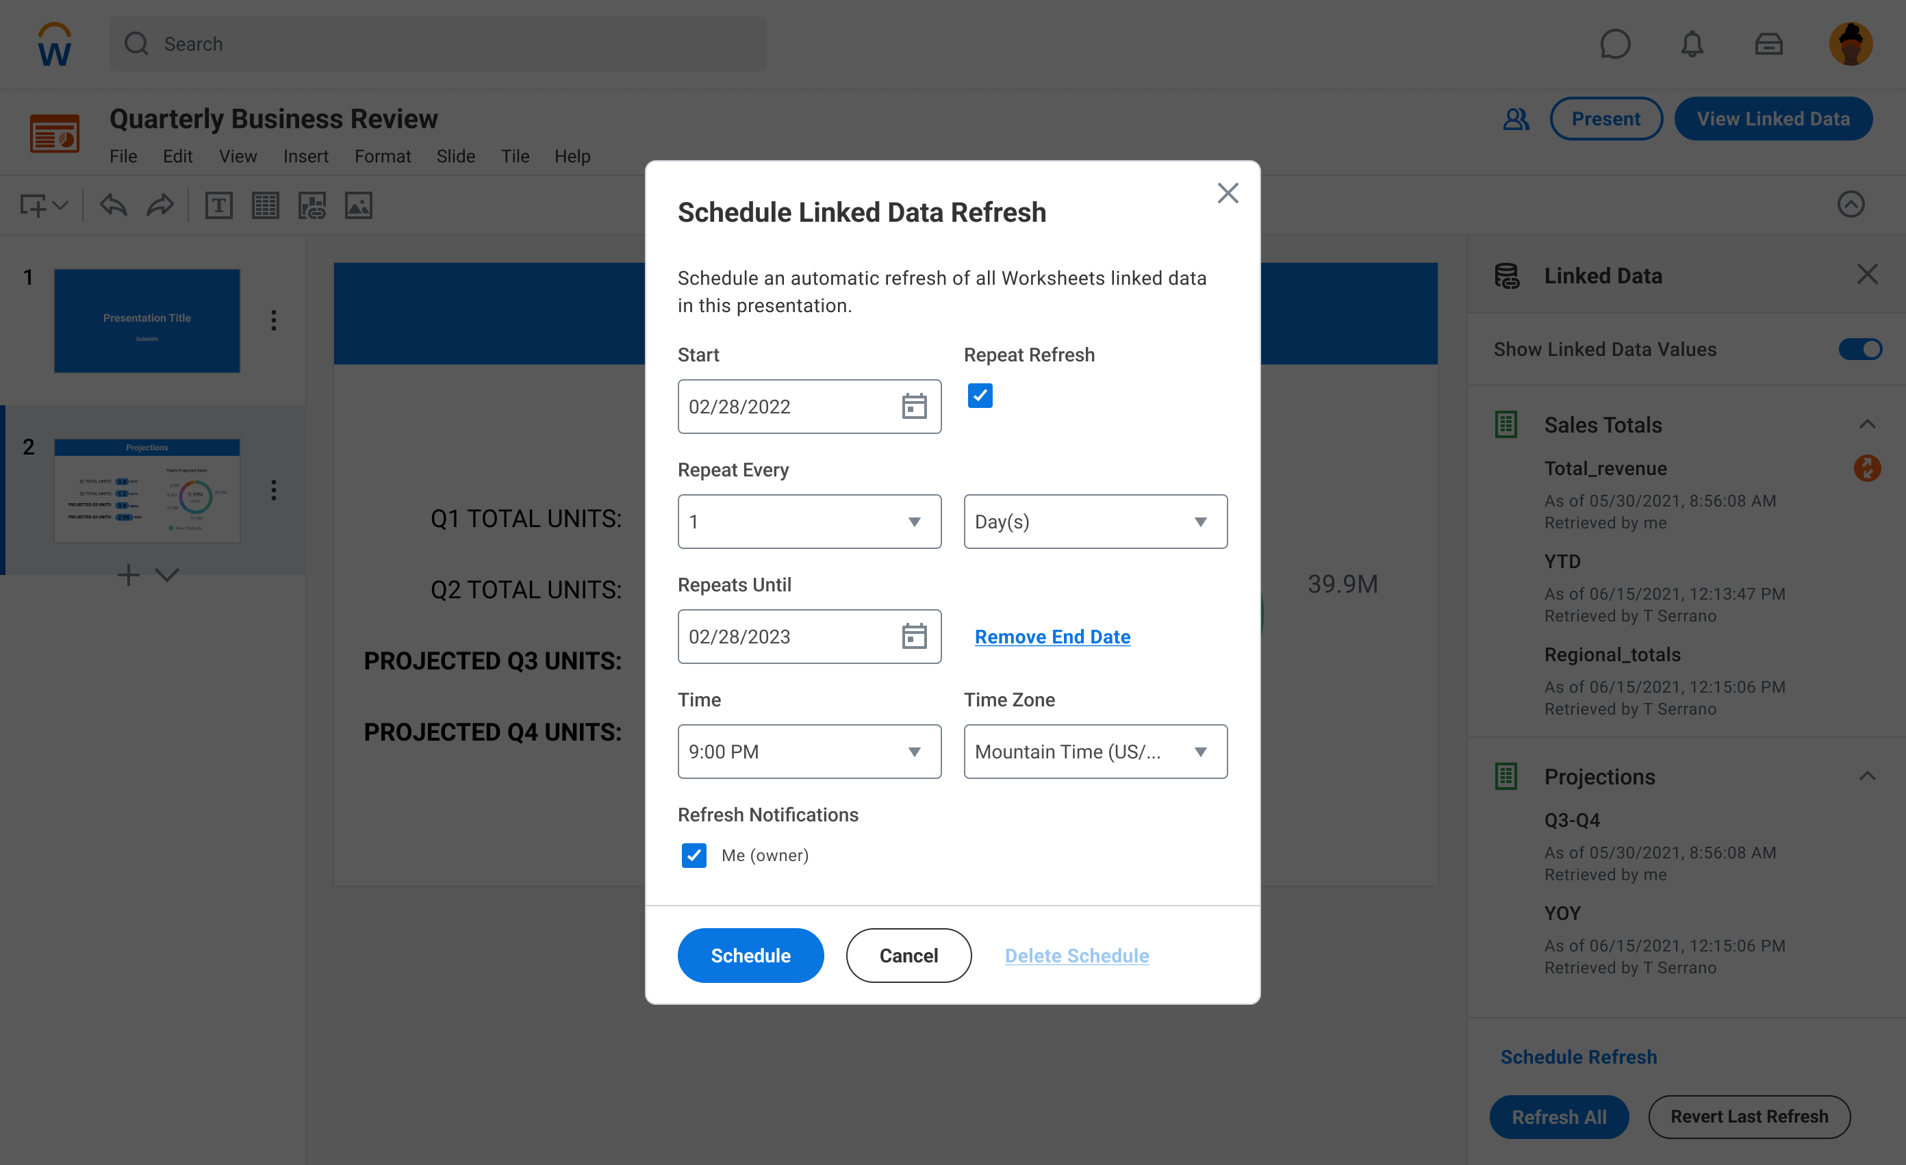Add a new slide with the plus icon

tap(127, 574)
